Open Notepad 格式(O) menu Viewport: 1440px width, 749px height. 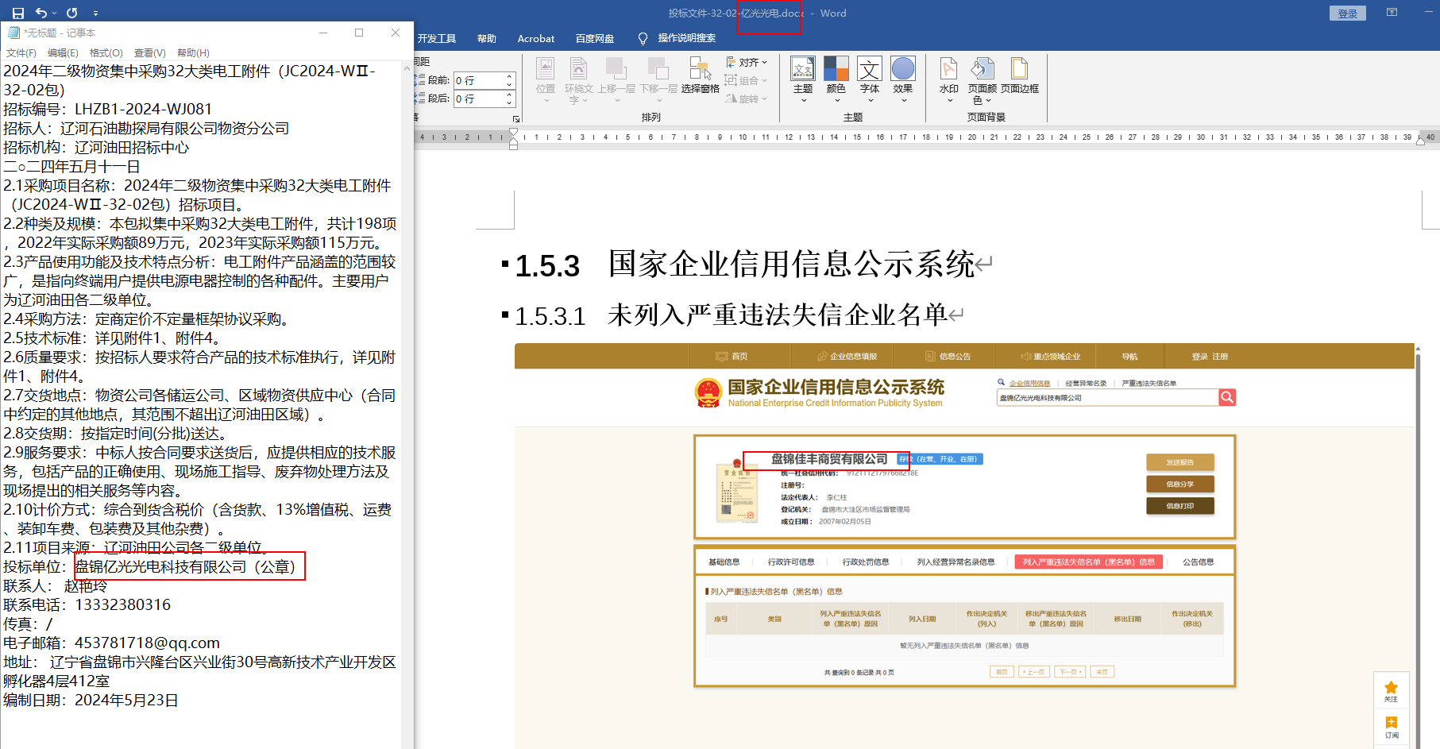(x=106, y=52)
